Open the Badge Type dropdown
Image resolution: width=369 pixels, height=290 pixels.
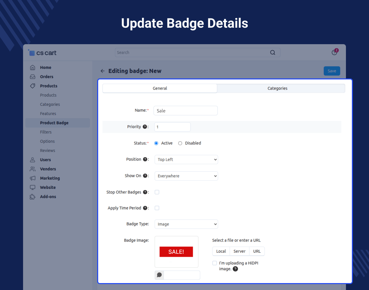pyautogui.click(x=186, y=224)
